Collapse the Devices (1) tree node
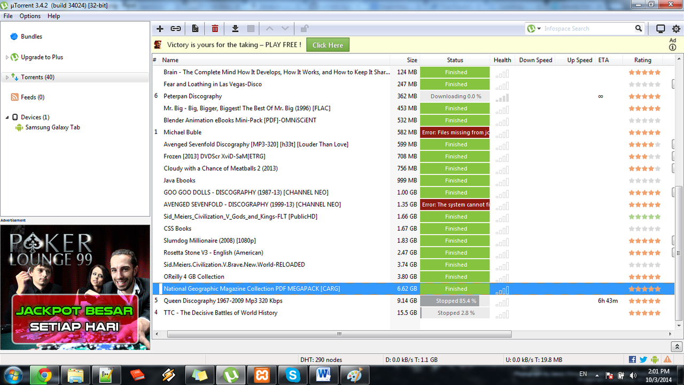Viewport: 684px width, 385px height. point(7,118)
